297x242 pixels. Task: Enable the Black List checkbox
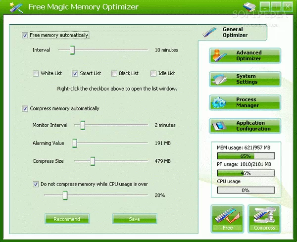coord(114,73)
